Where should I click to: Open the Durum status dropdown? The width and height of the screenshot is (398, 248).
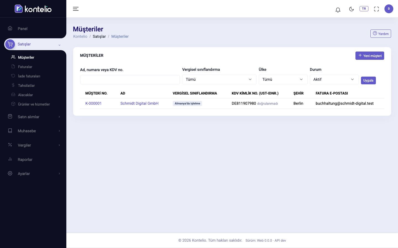click(334, 79)
